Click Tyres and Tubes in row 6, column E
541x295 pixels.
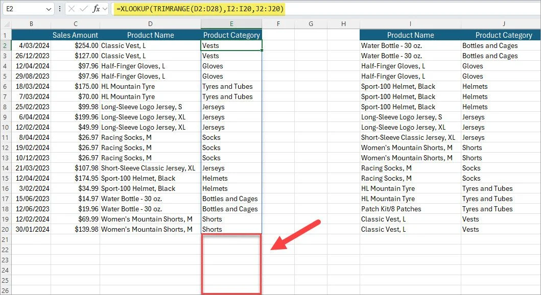pos(231,86)
